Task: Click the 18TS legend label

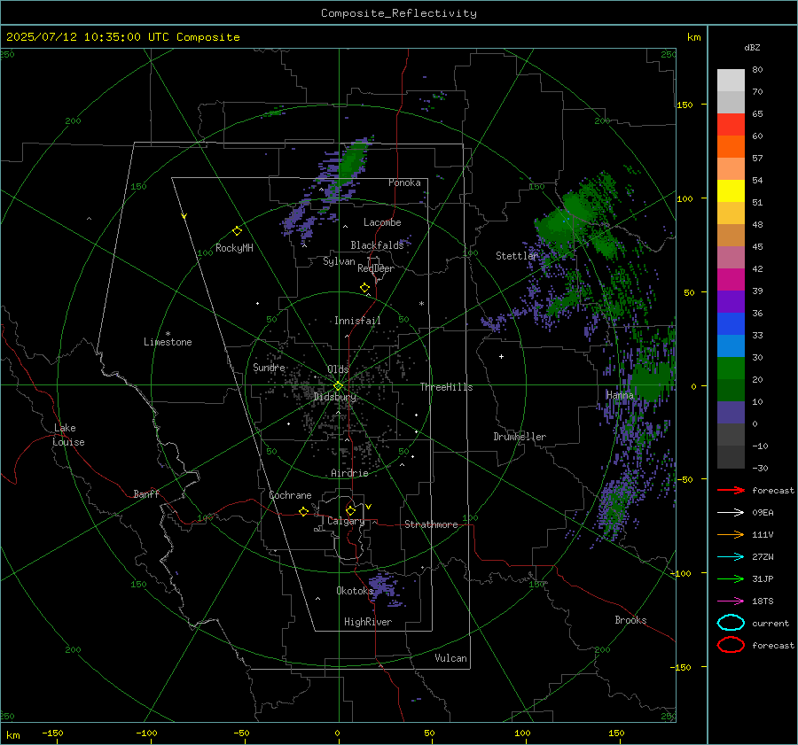Action: 763,601
